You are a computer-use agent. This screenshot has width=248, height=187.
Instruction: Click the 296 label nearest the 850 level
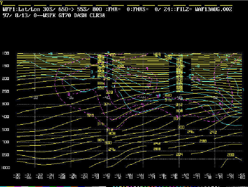click(112, 150)
